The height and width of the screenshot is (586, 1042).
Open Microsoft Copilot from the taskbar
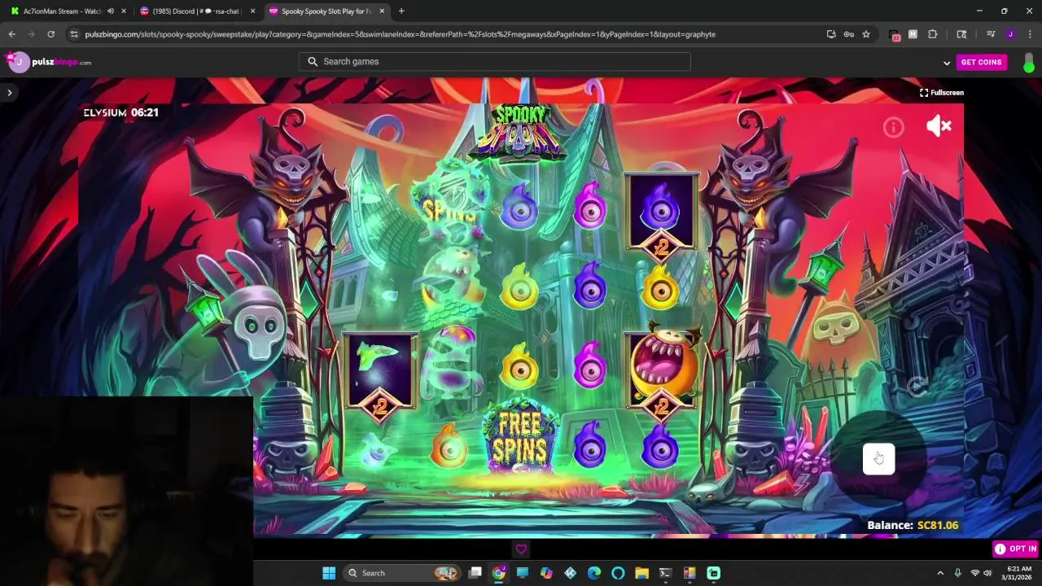pyautogui.click(x=546, y=573)
